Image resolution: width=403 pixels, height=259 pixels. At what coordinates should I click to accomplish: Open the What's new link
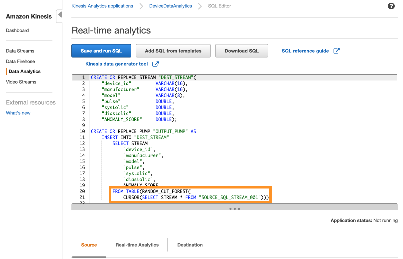(x=18, y=113)
